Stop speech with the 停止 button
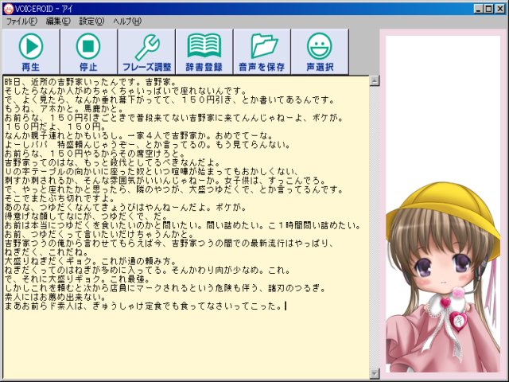Viewport: 509px width, 382px height. tap(88, 51)
